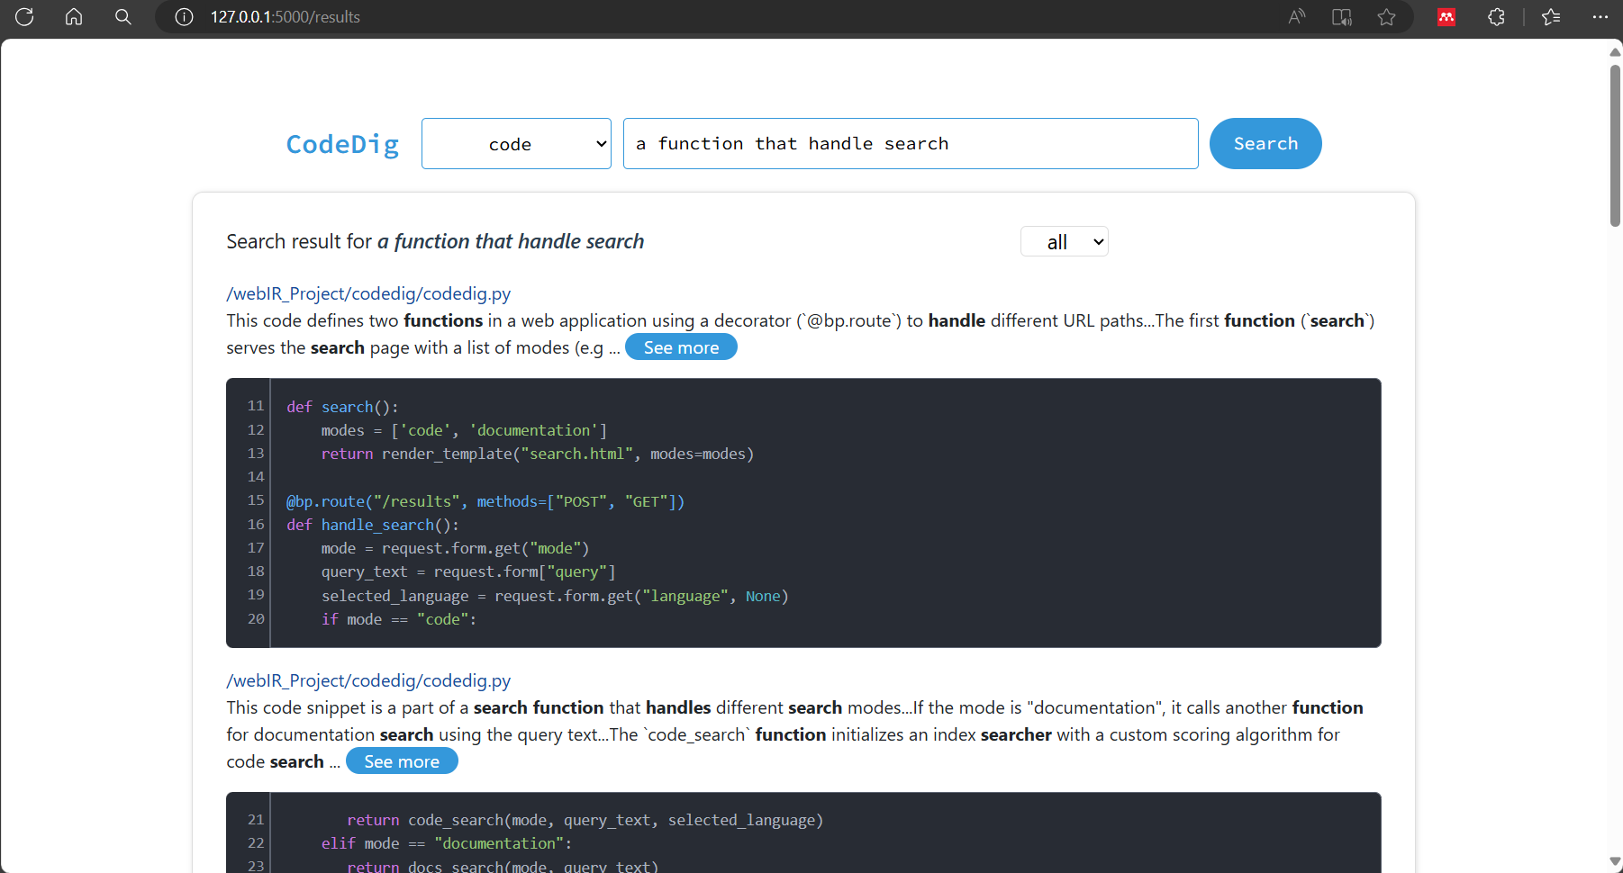This screenshot has height=873, width=1623.
Task: Click code line 'def handle_search():'
Action: click(373, 525)
